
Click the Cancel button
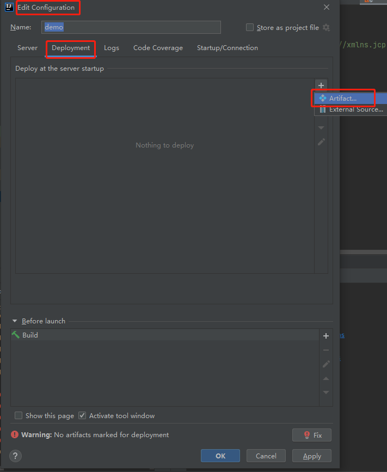point(266,456)
